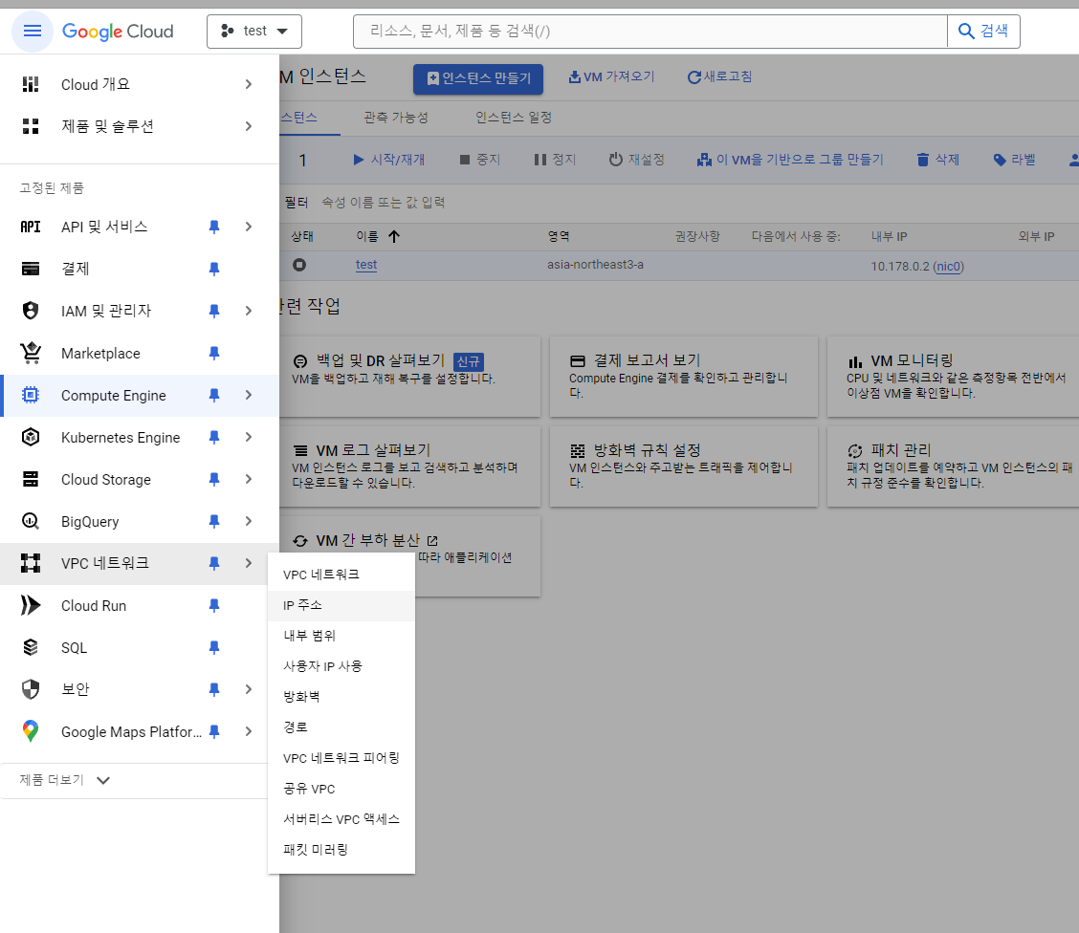Expand the 제품 및 솔루션 chevron
The image size is (1079, 933).
[249, 126]
